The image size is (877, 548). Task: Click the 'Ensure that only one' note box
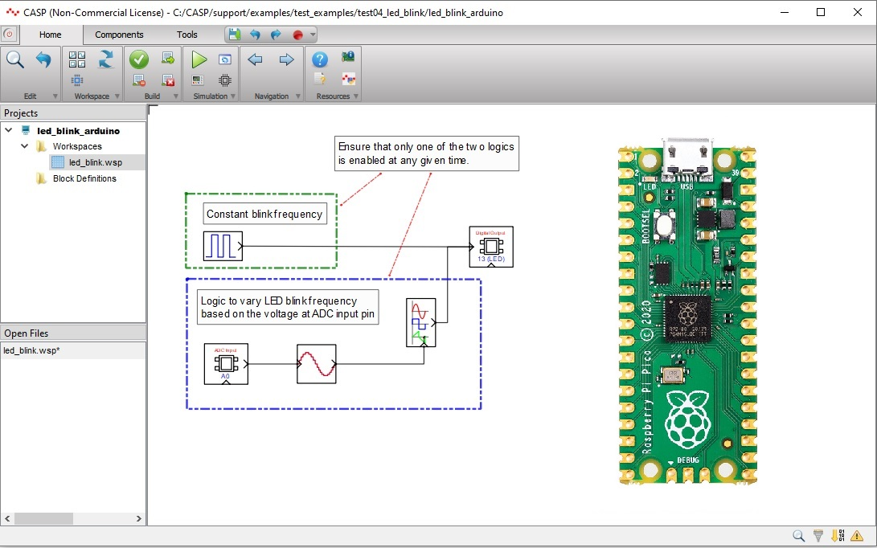426,153
